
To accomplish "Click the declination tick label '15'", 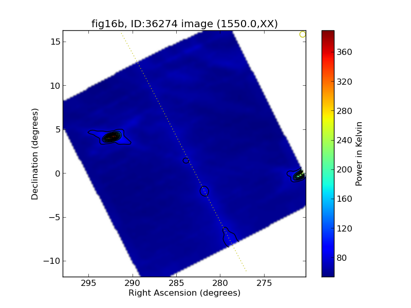I will pyautogui.click(x=55, y=42).
